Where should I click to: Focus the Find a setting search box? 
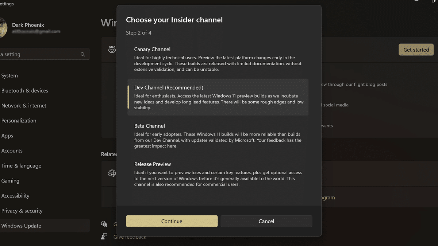point(40,54)
